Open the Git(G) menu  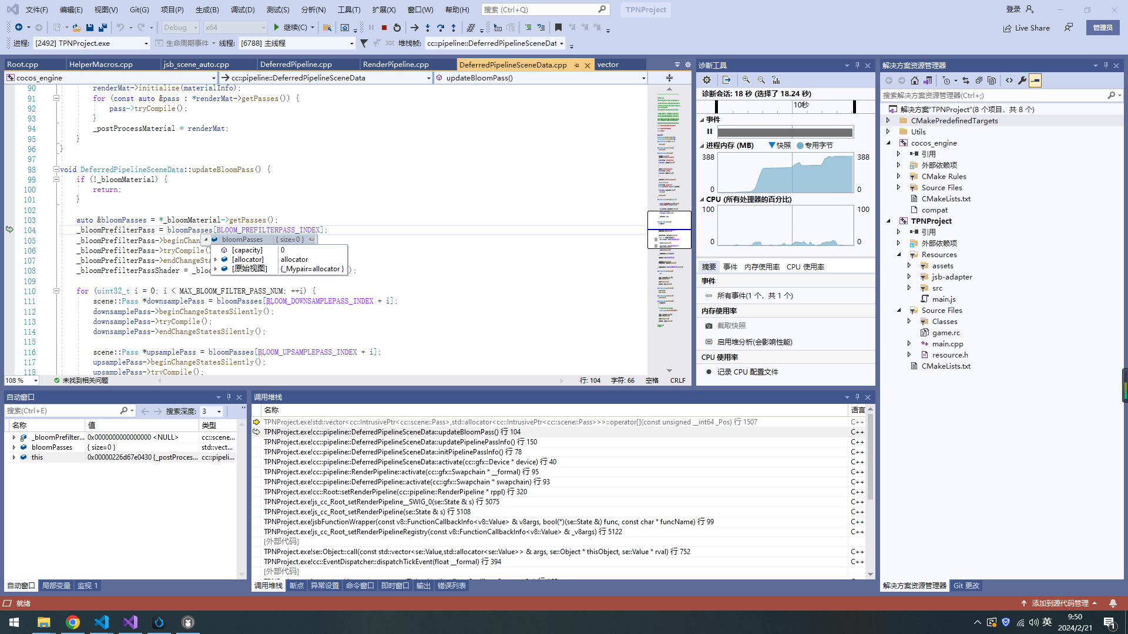tap(139, 10)
